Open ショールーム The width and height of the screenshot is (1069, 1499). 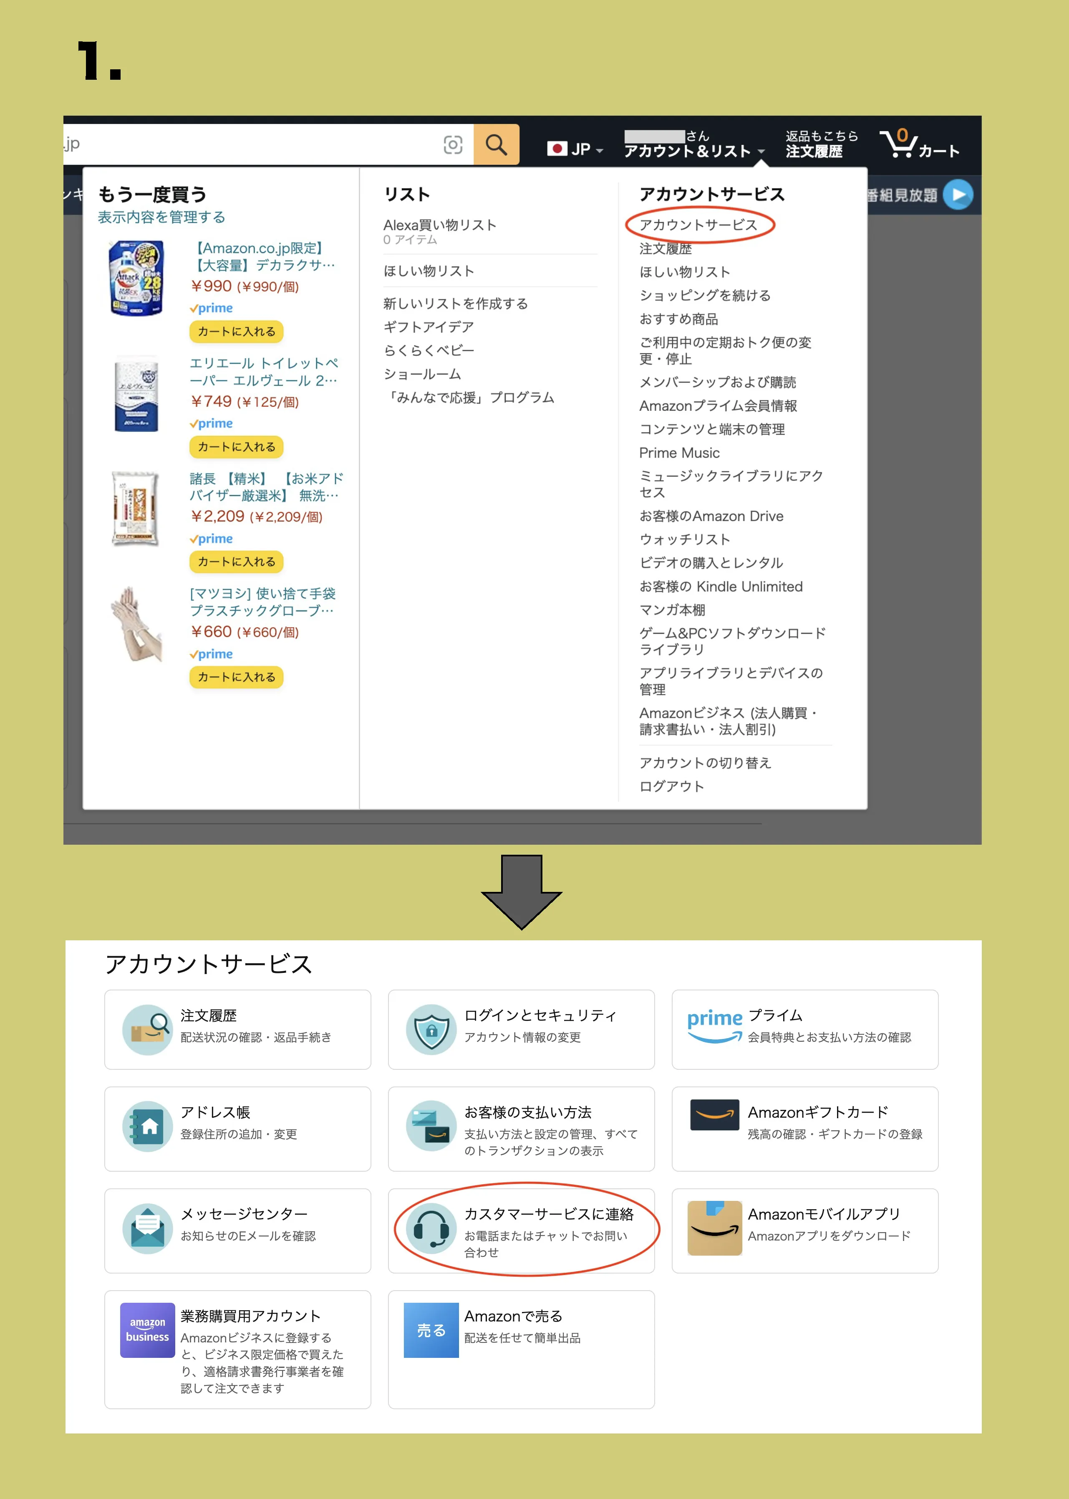tap(422, 374)
